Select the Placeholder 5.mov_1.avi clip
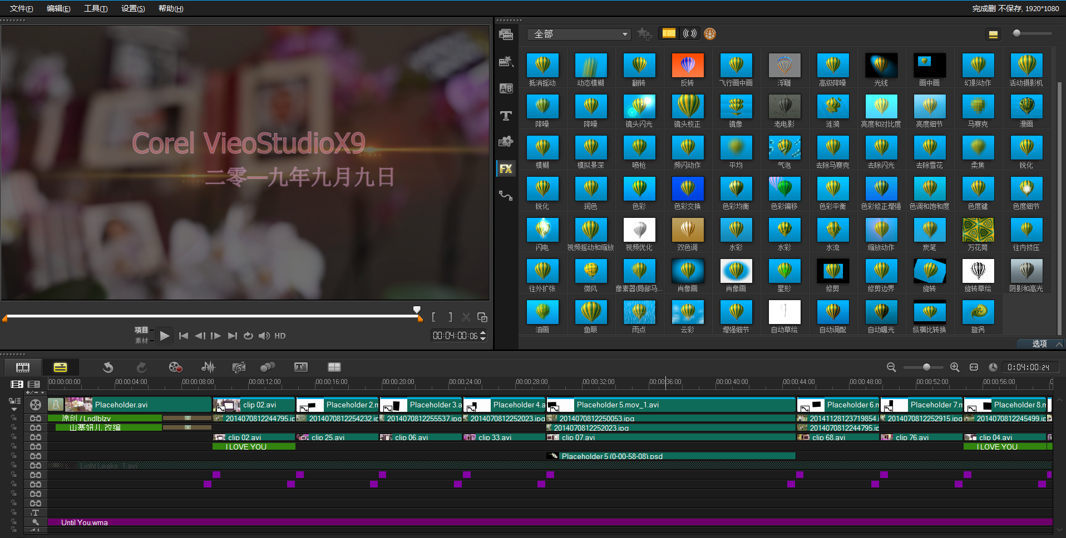Image resolution: width=1066 pixels, height=538 pixels. pos(672,405)
